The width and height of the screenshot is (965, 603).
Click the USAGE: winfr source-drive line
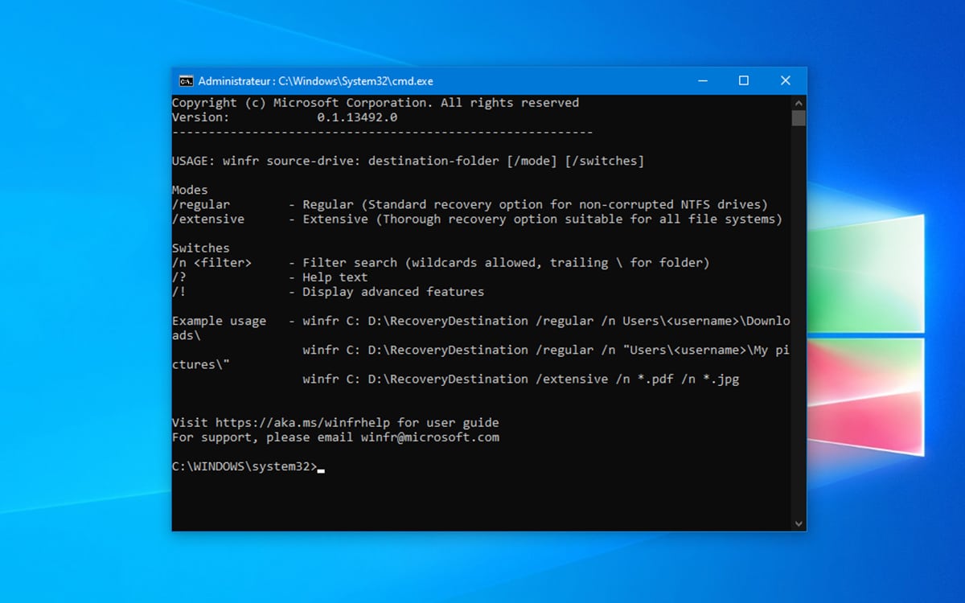pyautogui.click(x=409, y=161)
